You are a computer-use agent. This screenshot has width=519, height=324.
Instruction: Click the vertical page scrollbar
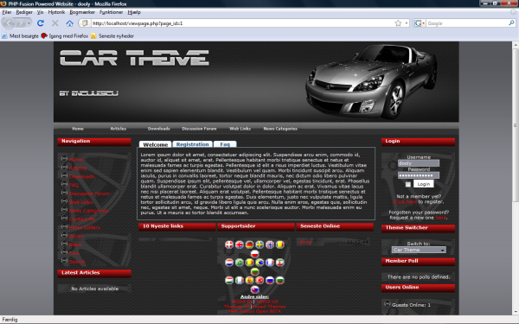click(x=516, y=178)
